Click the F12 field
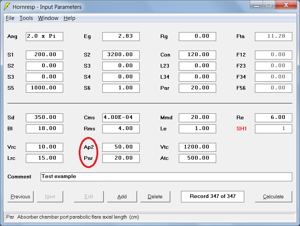Screen dimensions: 300x226 point(274,55)
